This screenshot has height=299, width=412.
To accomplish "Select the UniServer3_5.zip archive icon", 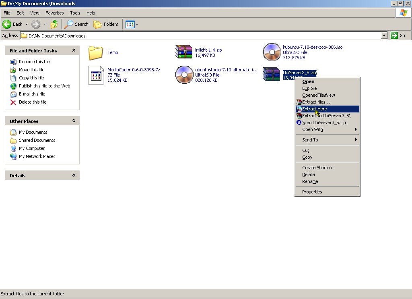I will (x=272, y=74).
